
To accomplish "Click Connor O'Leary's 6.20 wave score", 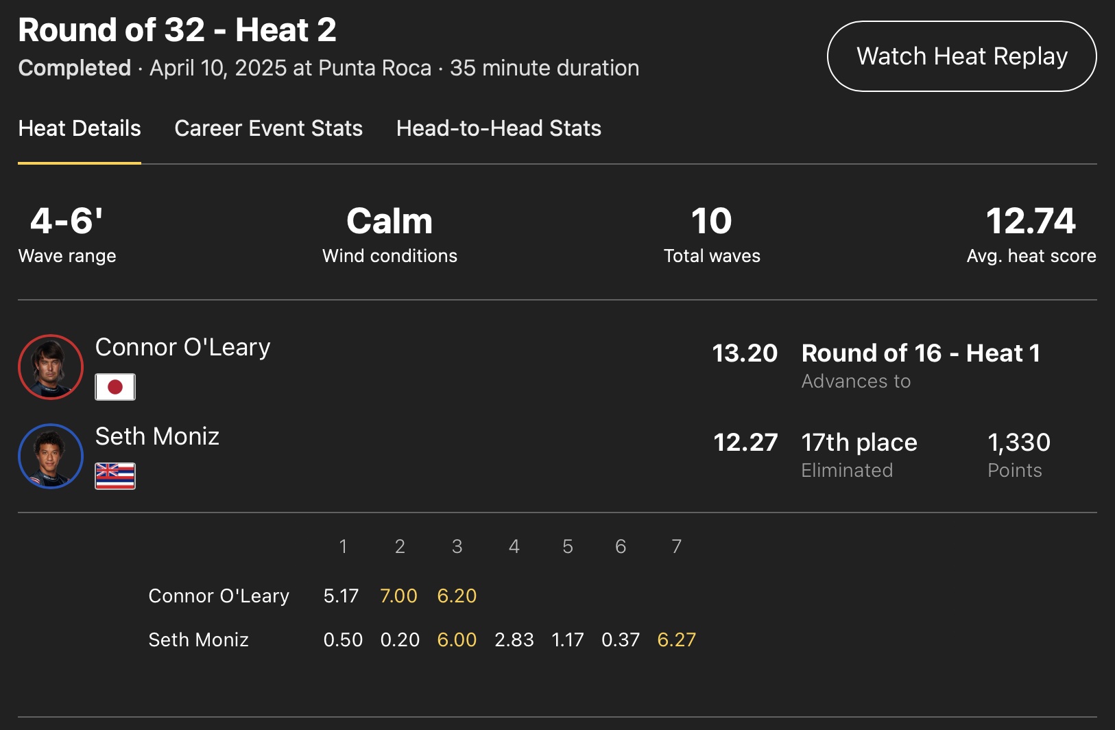I will 457,596.
